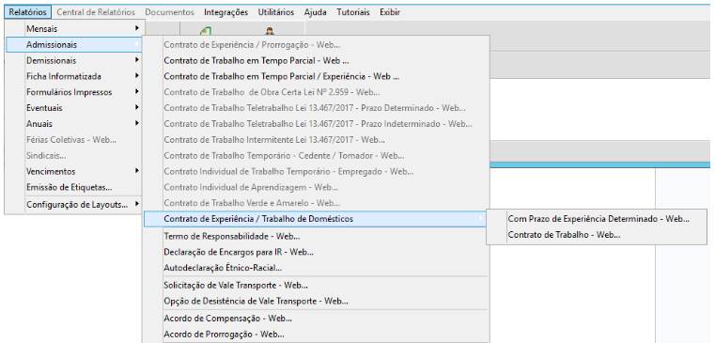Screen dimensions: 715x343
Task: Select Teletrabalho Prazo Determinado contract
Action: tap(316, 108)
